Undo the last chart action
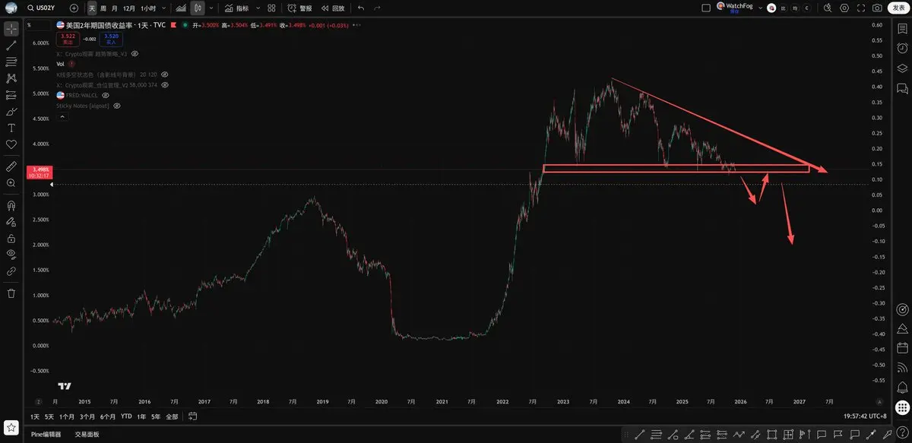Viewport: 912px width, 443px height. tap(360, 8)
